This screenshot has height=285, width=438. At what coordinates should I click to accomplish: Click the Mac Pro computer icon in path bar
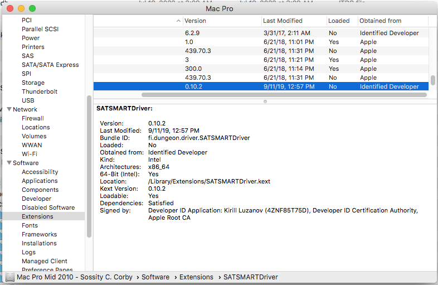[10, 277]
